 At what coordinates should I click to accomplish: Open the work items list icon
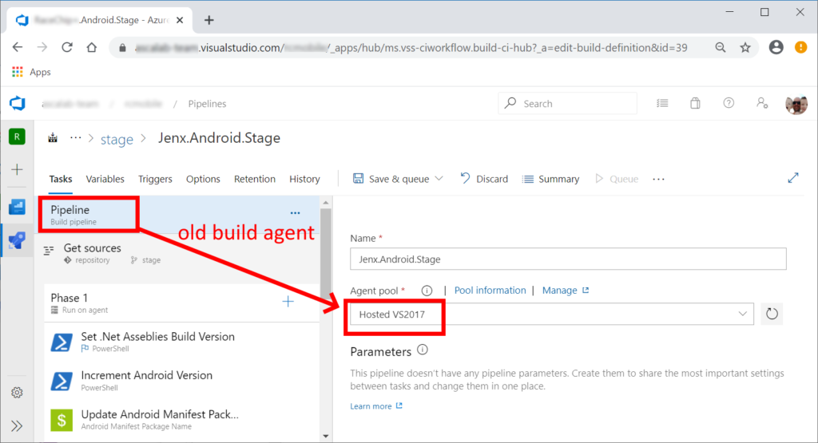click(x=662, y=103)
